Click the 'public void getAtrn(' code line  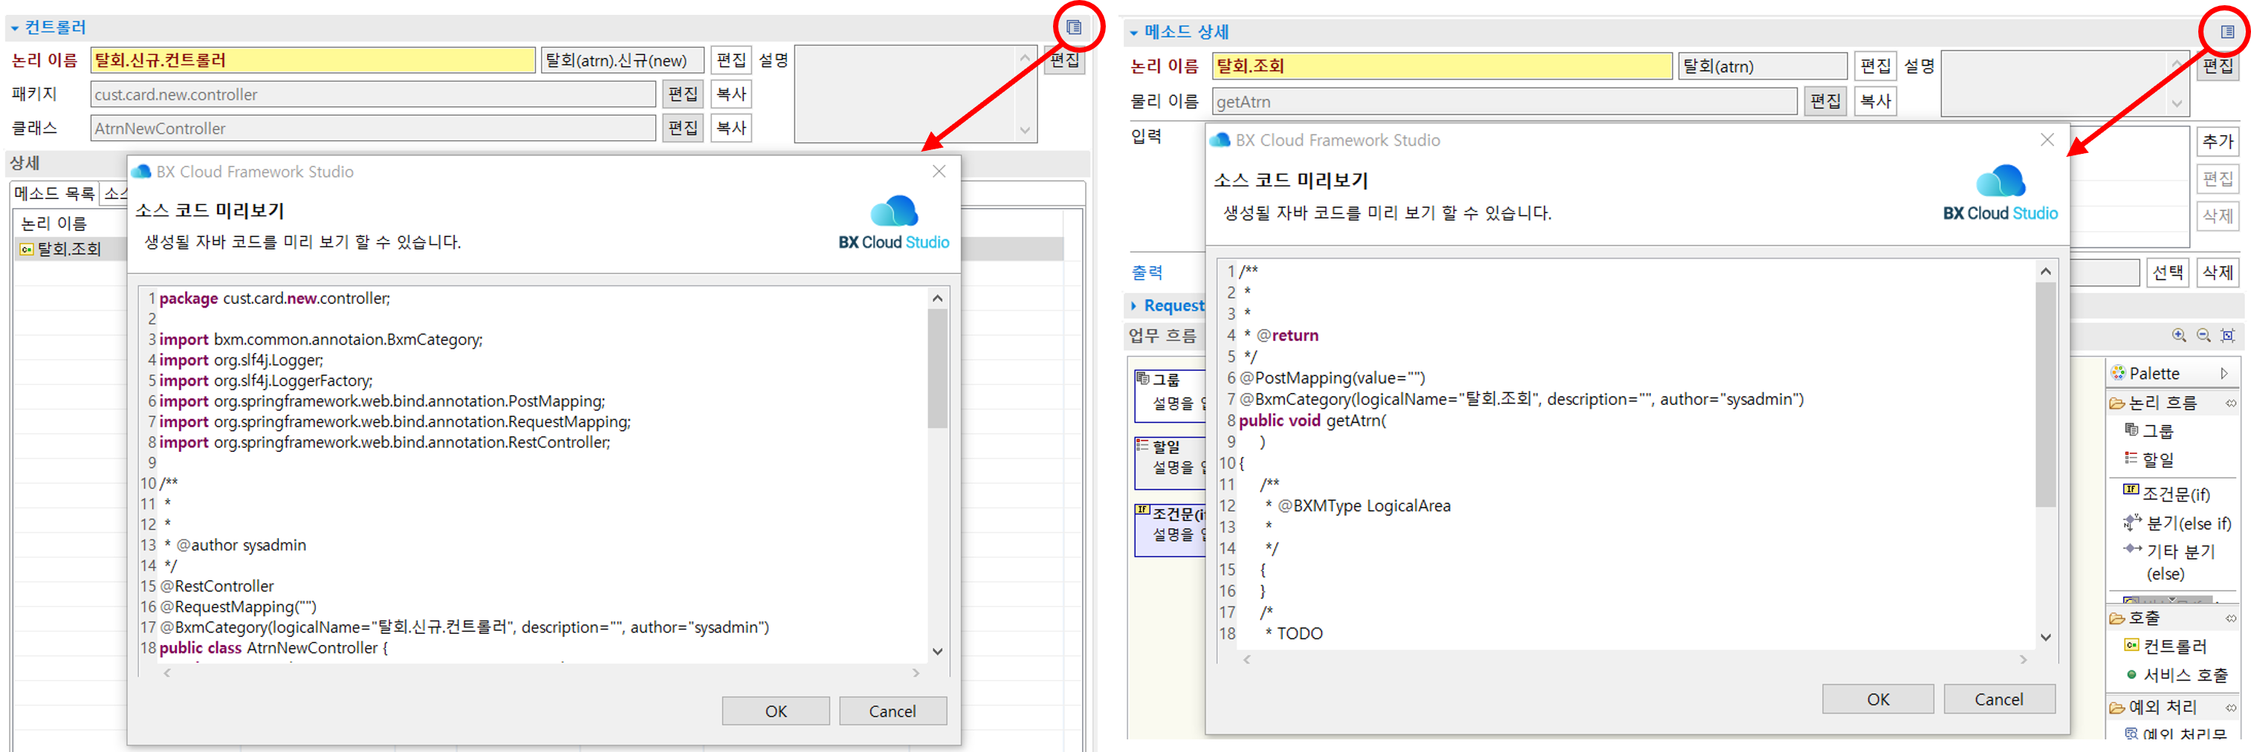click(1312, 420)
